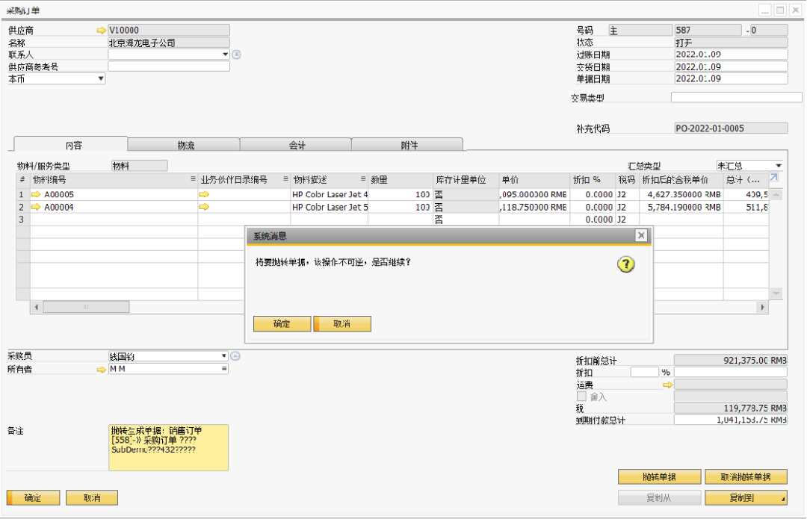Expand the item grid using the top-right icon
The image size is (807, 519).
[x=774, y=178]
